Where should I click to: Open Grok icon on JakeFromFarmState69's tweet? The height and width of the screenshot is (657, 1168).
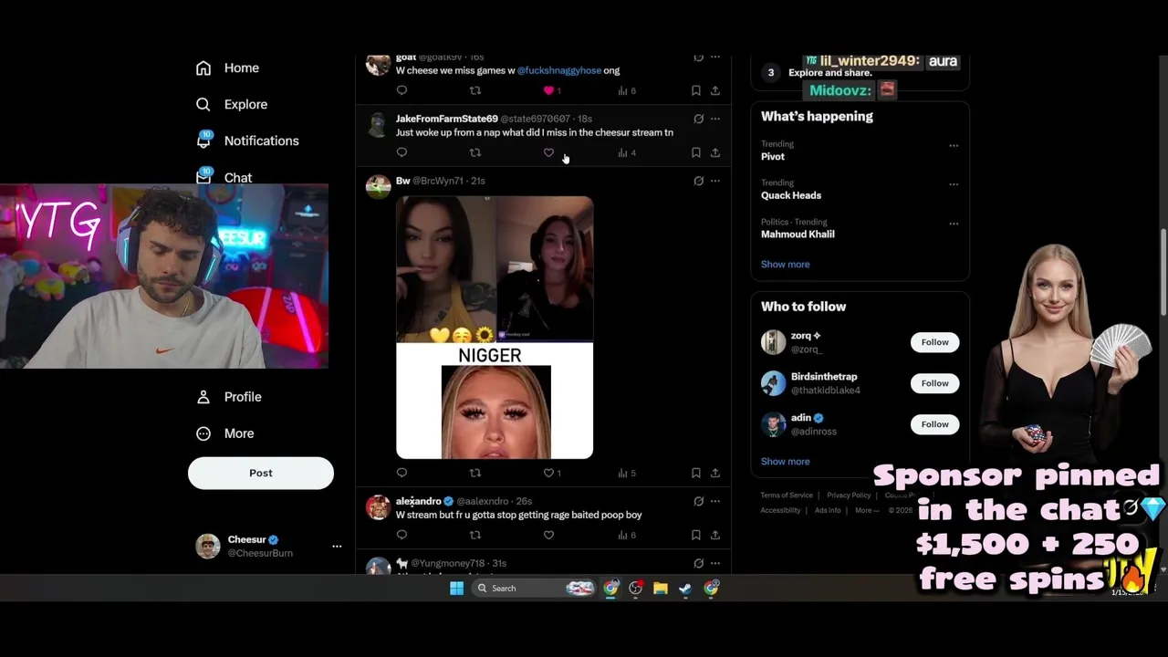tap(698, 119)
